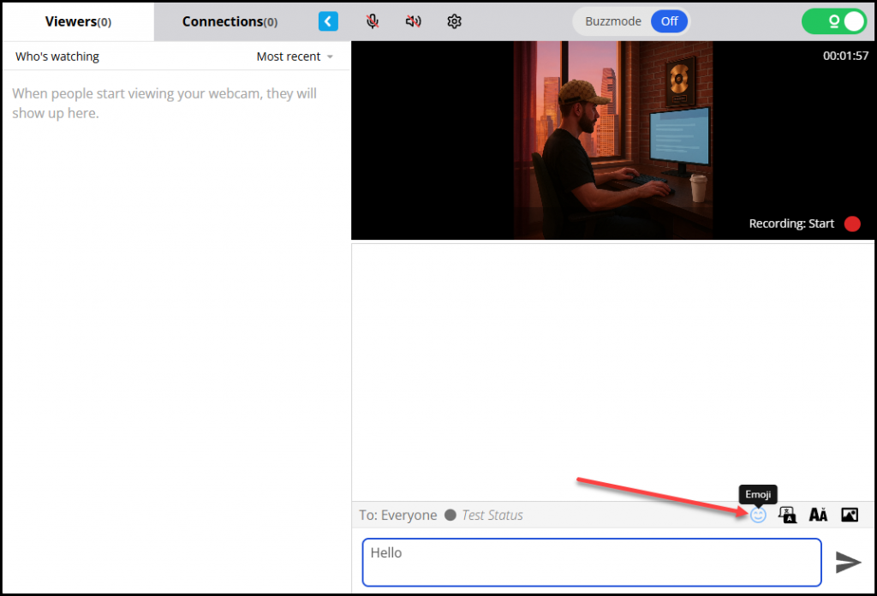
Task: Open the Connections tab
Action: click(x=230, y=21)
